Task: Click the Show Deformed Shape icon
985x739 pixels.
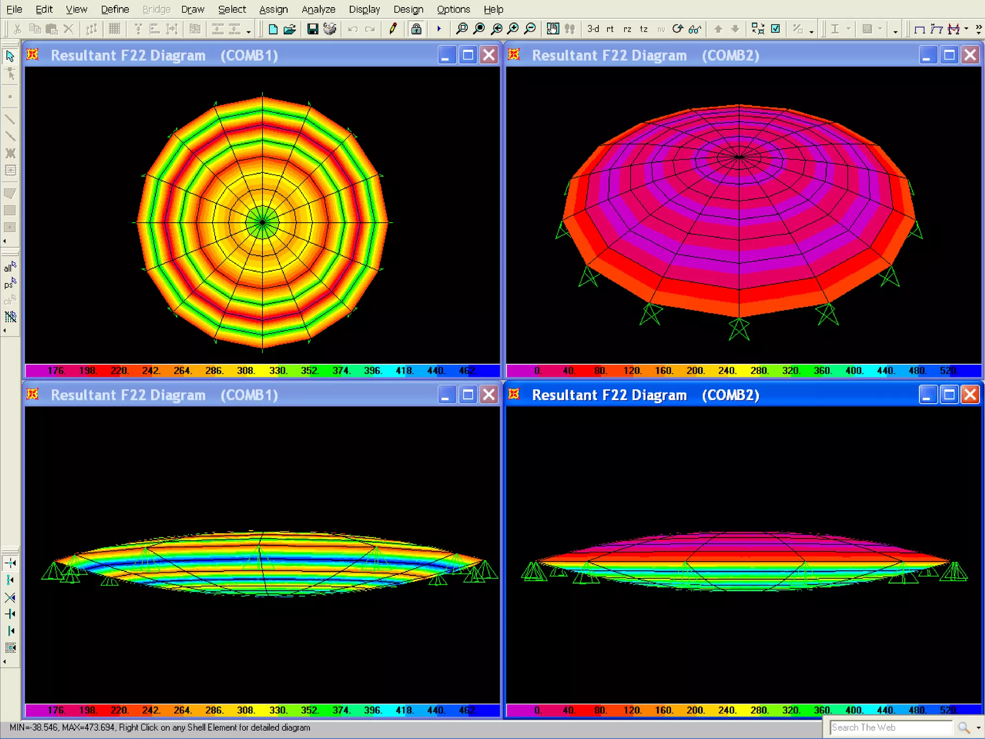Action: coord(936,29)
